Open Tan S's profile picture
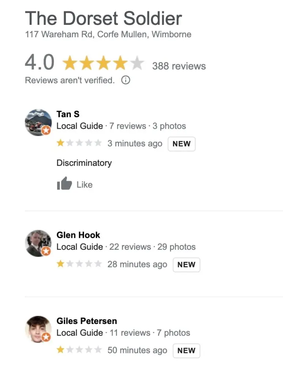283x374 pixels. pos(38,123)
